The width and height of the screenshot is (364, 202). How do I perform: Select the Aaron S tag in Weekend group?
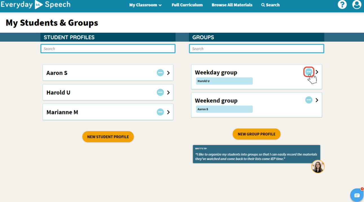click(x=224, y=109)
